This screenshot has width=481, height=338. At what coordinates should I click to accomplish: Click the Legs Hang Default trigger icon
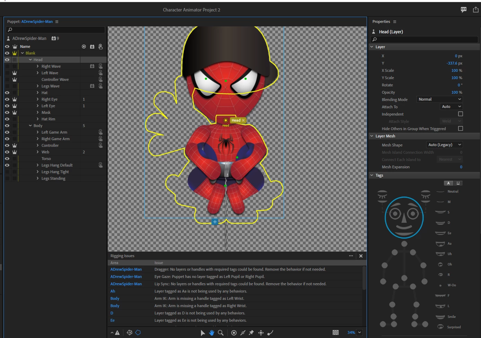click(x=100, y=165)
